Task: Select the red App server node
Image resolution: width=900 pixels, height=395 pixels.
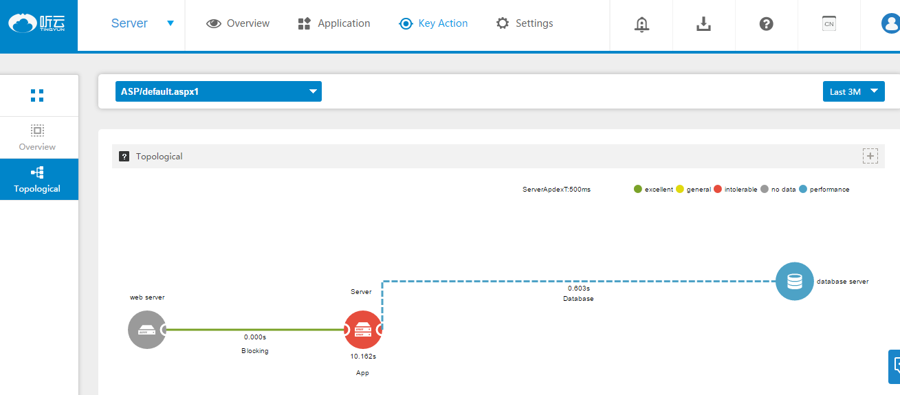Action: 362,330
